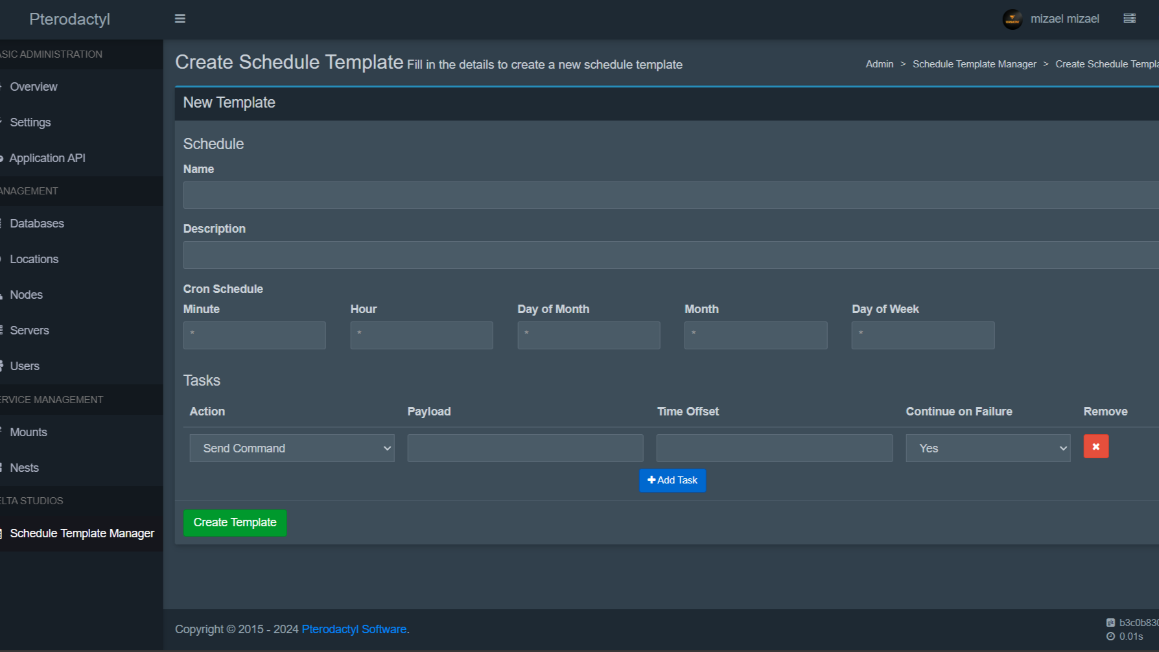The width and height of the screenshot is (1159, 652).
Task: Click the Users icon in sidebar
Action: (x=1, y=366)
